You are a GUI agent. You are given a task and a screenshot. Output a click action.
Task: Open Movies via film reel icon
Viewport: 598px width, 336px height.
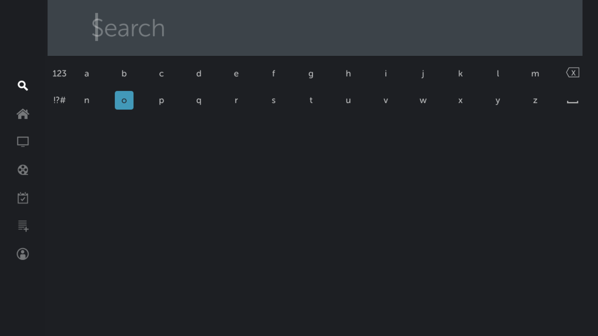[23, 170]
